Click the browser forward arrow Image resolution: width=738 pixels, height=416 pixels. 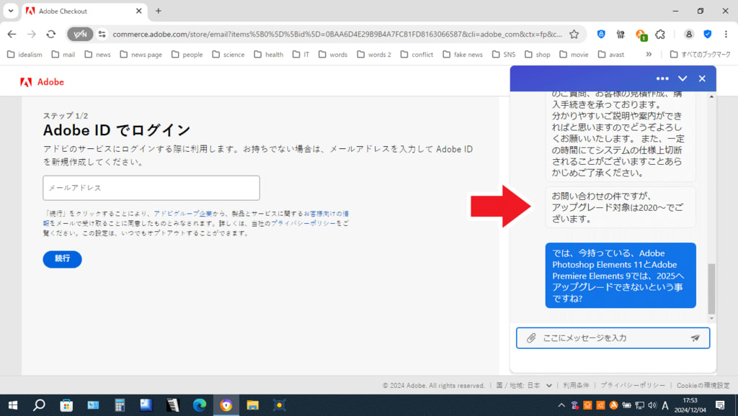click(32, 34)
